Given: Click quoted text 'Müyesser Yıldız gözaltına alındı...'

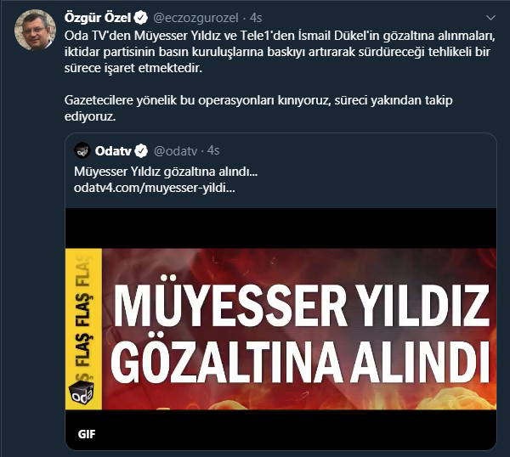Looking at the screenshot, I should coord(166,172).
